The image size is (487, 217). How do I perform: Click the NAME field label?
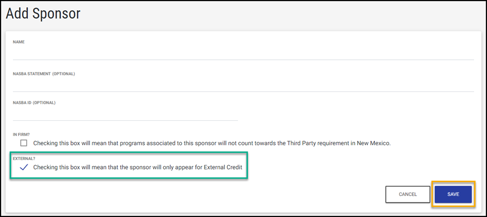[x=19, y=42]
